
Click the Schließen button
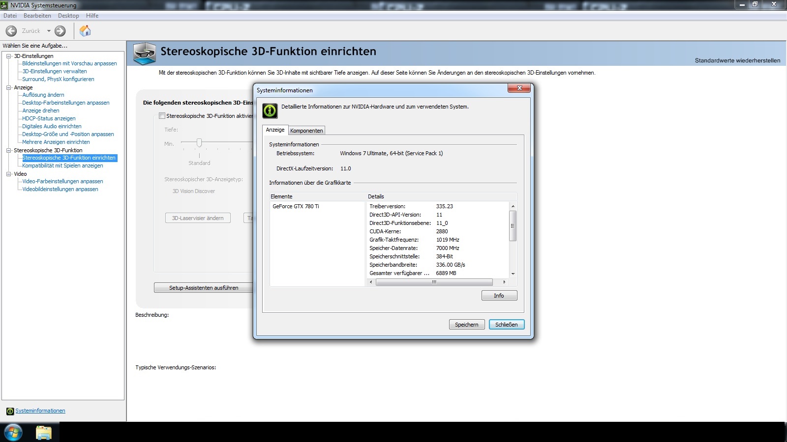click(507, 325)
